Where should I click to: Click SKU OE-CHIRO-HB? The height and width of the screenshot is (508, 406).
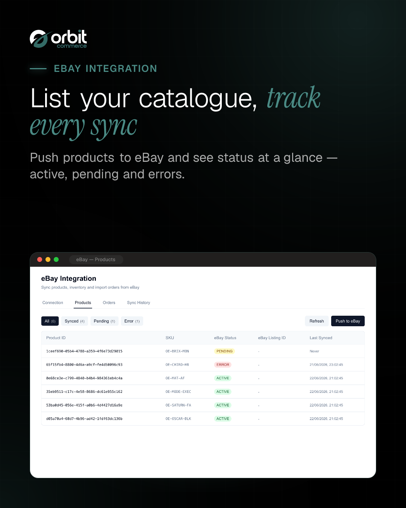click(177, 365)
